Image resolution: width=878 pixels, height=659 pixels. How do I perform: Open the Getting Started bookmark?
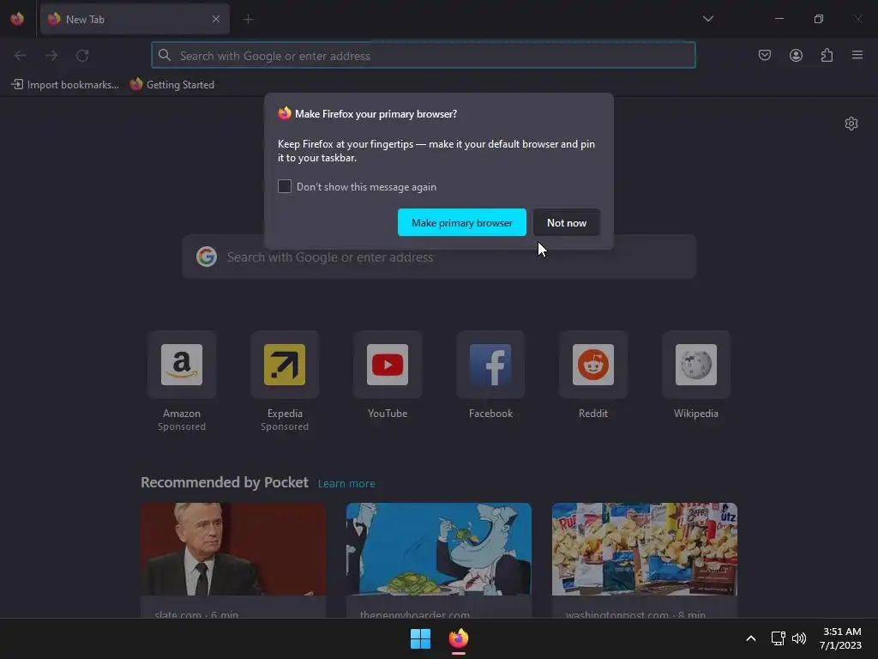tap(172, 85)
